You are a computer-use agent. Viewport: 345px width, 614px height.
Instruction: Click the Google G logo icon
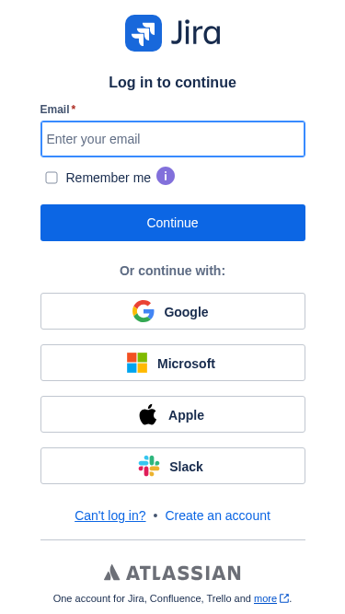(x=144, y=311)
